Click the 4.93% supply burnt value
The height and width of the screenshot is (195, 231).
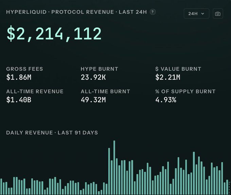tap(166, 100)
